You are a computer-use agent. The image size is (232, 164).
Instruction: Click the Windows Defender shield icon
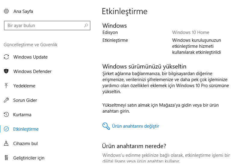point(6,71)
